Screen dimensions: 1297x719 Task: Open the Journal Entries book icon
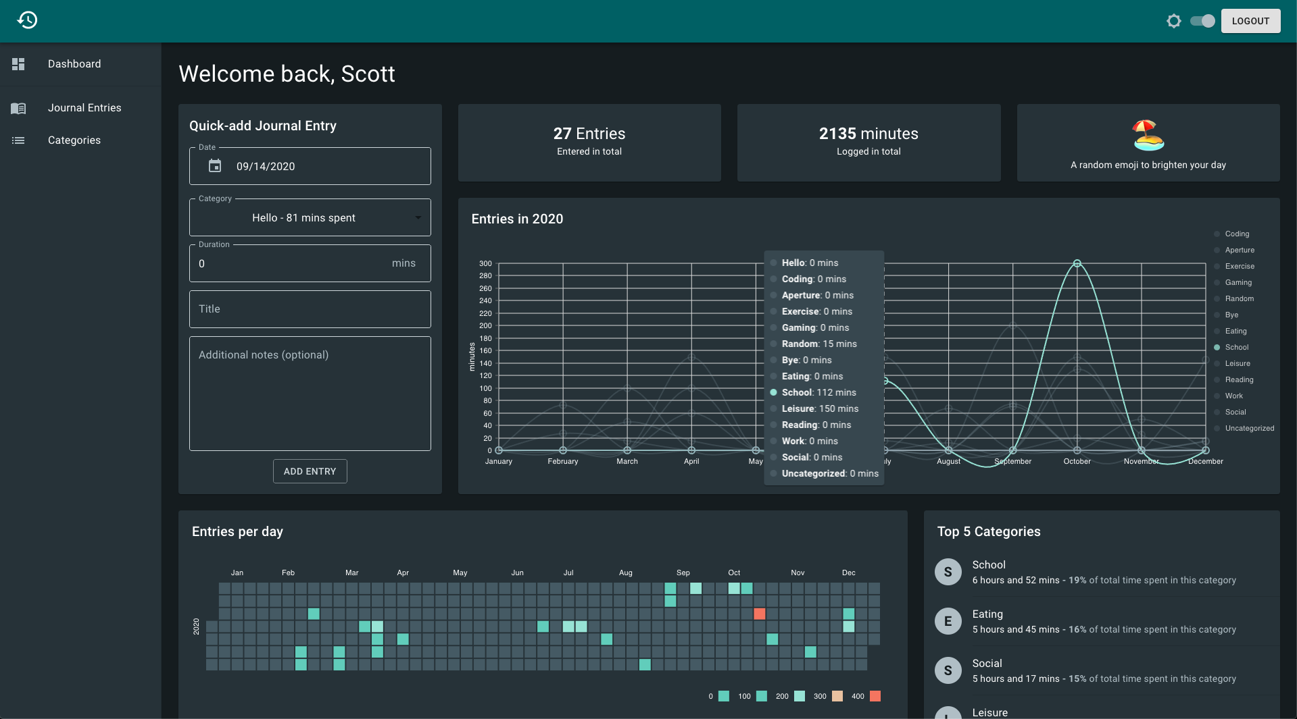[18, 108]
